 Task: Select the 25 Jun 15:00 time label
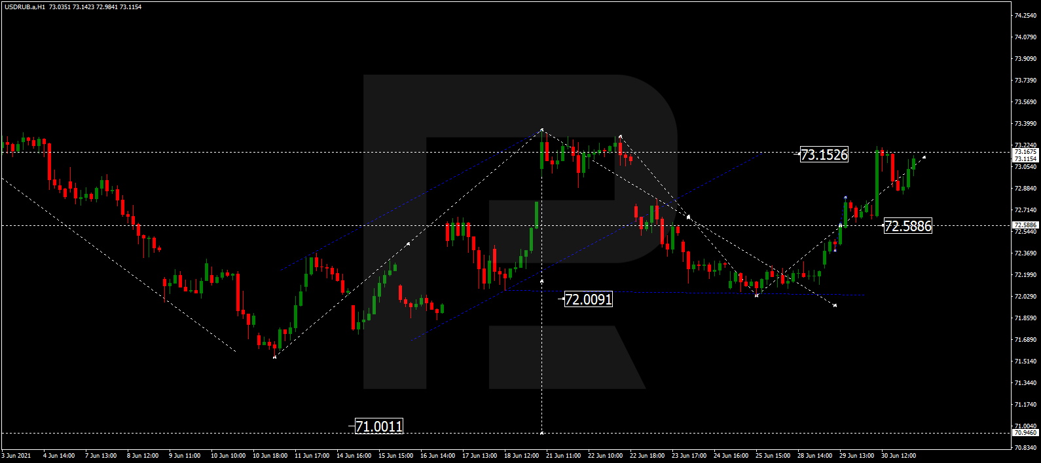point(773,456)
